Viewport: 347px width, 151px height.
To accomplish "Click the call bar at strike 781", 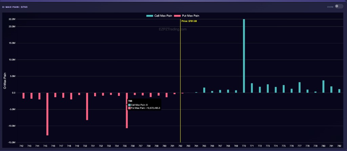I will (331, 89).
